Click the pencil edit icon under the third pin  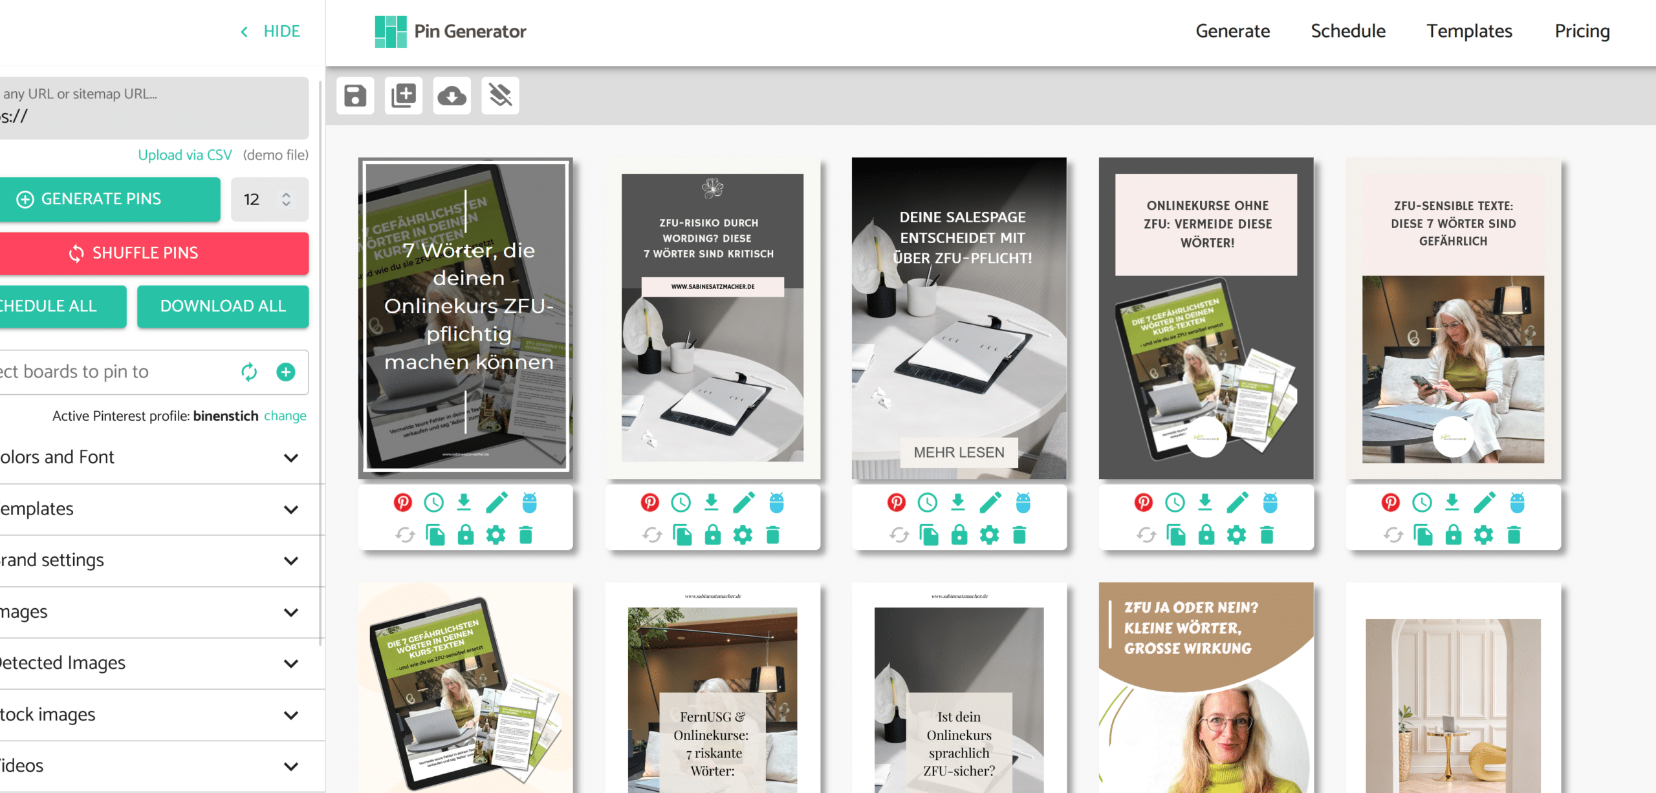point(990,502)
